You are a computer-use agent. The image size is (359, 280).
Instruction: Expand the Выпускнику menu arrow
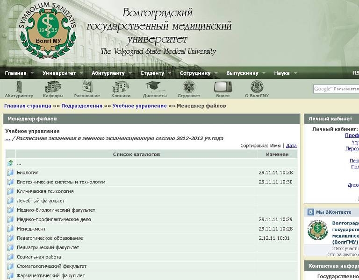(x=264, y=73)
